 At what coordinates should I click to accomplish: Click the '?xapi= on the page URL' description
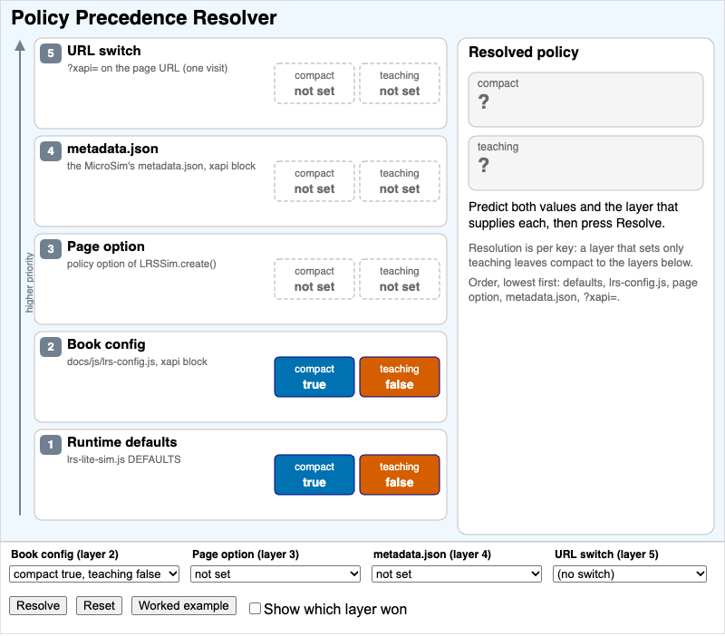148,69
